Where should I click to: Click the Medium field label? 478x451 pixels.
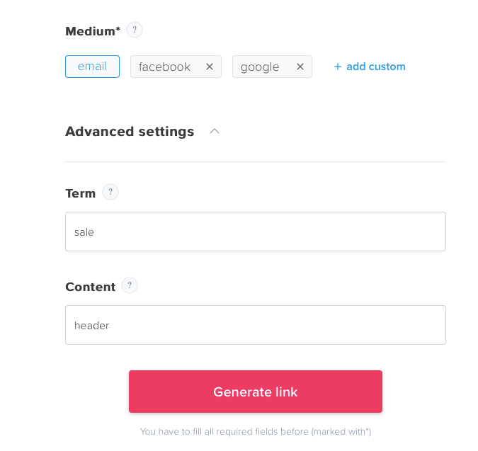tap(93, 31)
